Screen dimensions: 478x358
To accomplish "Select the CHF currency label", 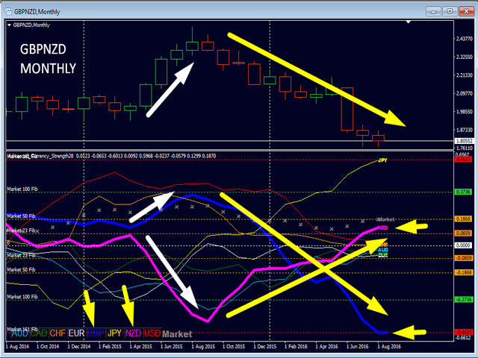I will pos(58,333).
